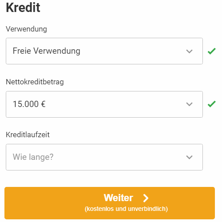Select the 'Freie Verwendung' text value
Image resolution: width=222 pixels, height=222 pixels.
(x=47, y=51)
